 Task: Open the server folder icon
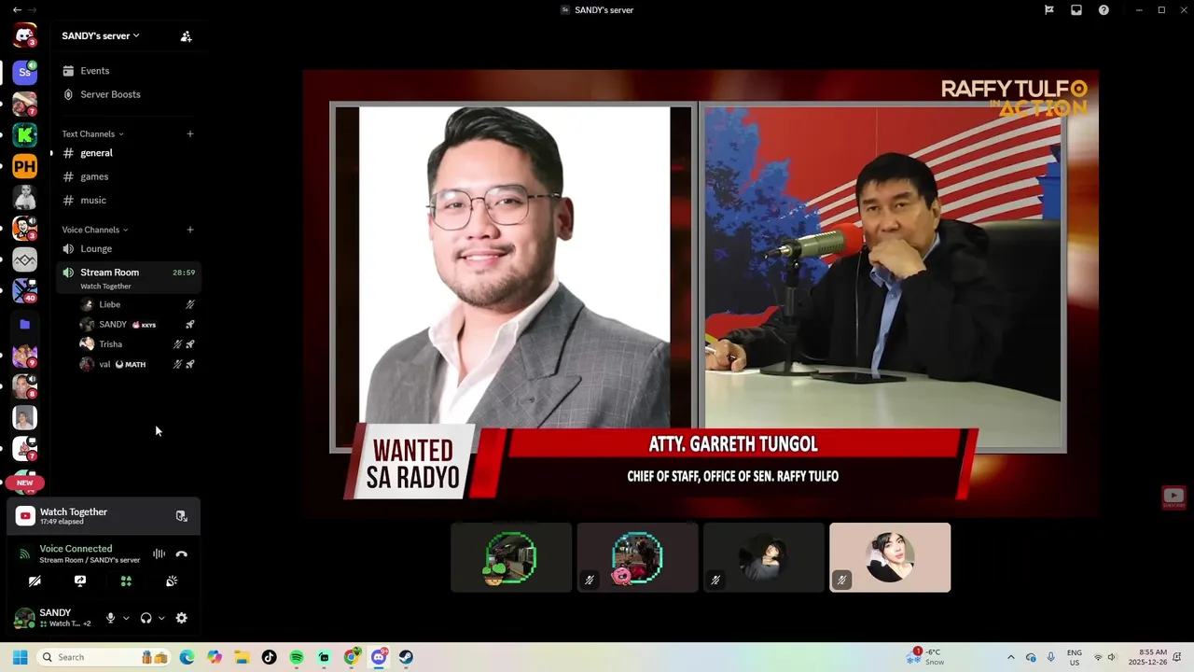pyautogui.click(x=25, y=324)
